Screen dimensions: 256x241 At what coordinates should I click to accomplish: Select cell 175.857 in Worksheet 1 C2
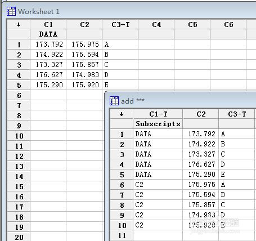(84, 65)
